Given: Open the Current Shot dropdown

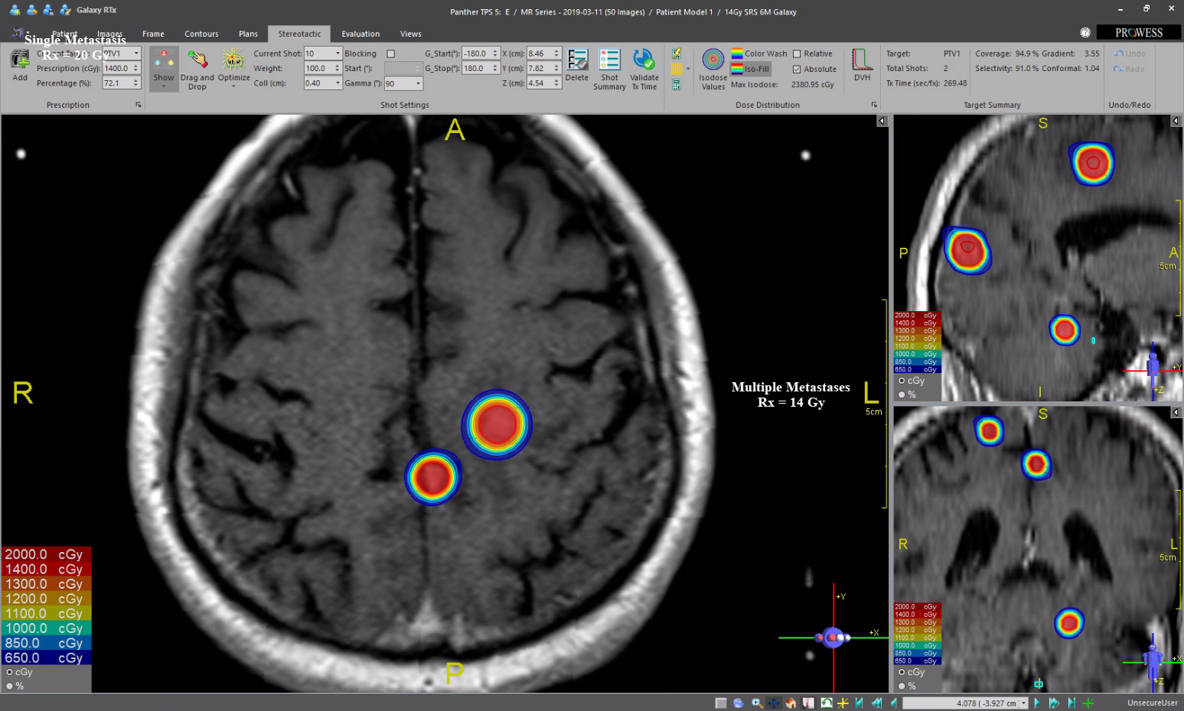Looking at the screenshot, I should pos(338,54).
